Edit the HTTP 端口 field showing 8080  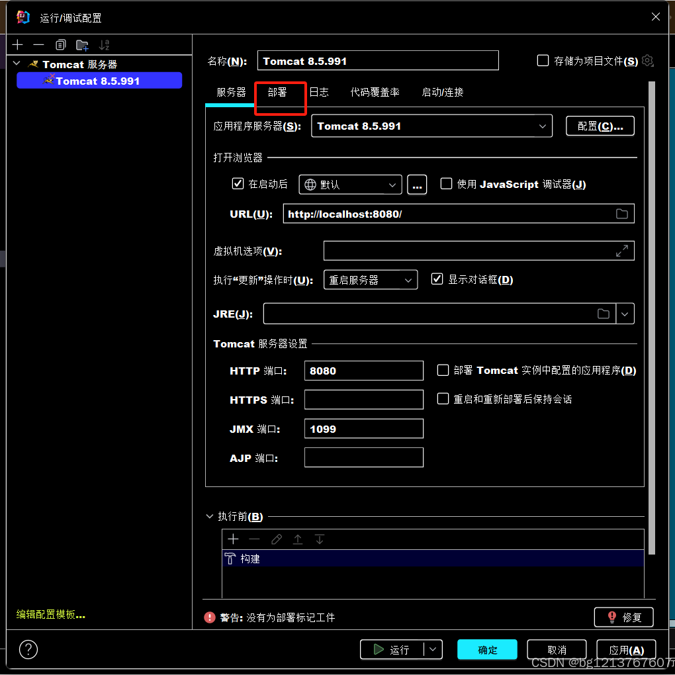click(363, 371)
